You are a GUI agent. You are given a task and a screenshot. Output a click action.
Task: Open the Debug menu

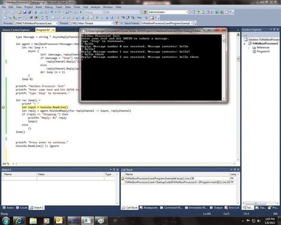pos(49,7)
